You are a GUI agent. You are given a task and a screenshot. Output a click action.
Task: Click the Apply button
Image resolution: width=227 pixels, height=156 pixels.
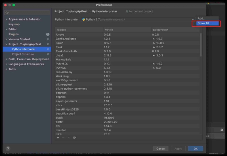178,149
